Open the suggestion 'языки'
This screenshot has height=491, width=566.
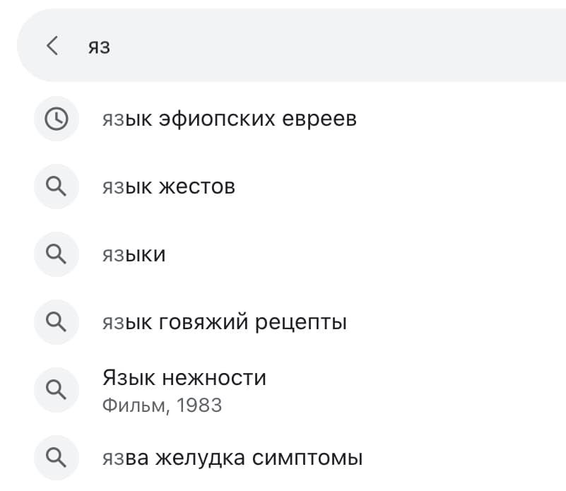pyautogui.click(x=134, y=254)
